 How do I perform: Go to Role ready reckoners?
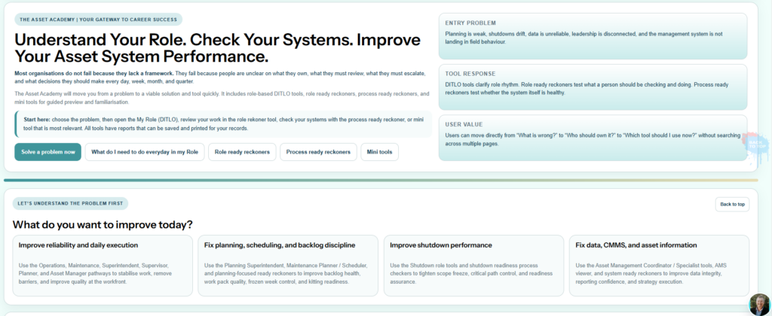point(242,152)
